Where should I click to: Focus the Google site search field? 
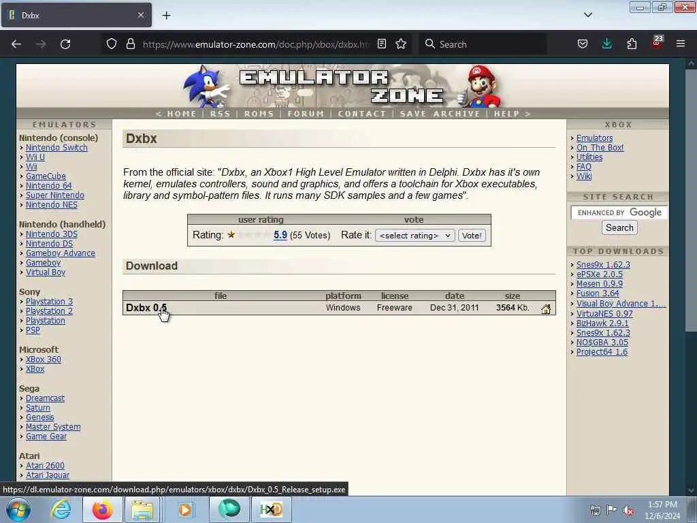619,212
